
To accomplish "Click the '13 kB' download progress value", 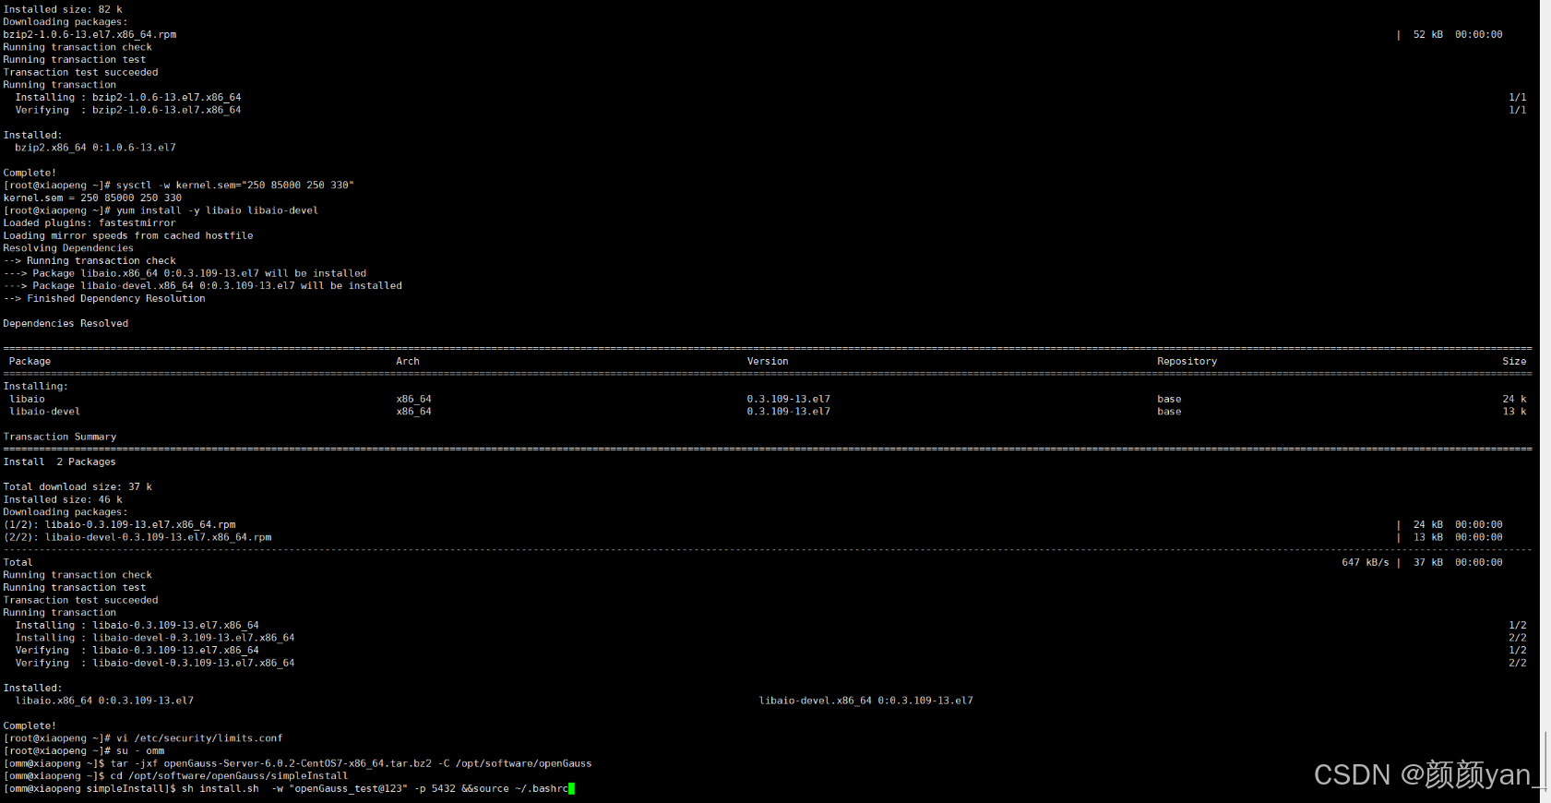I will click(x=1427, y=537).
